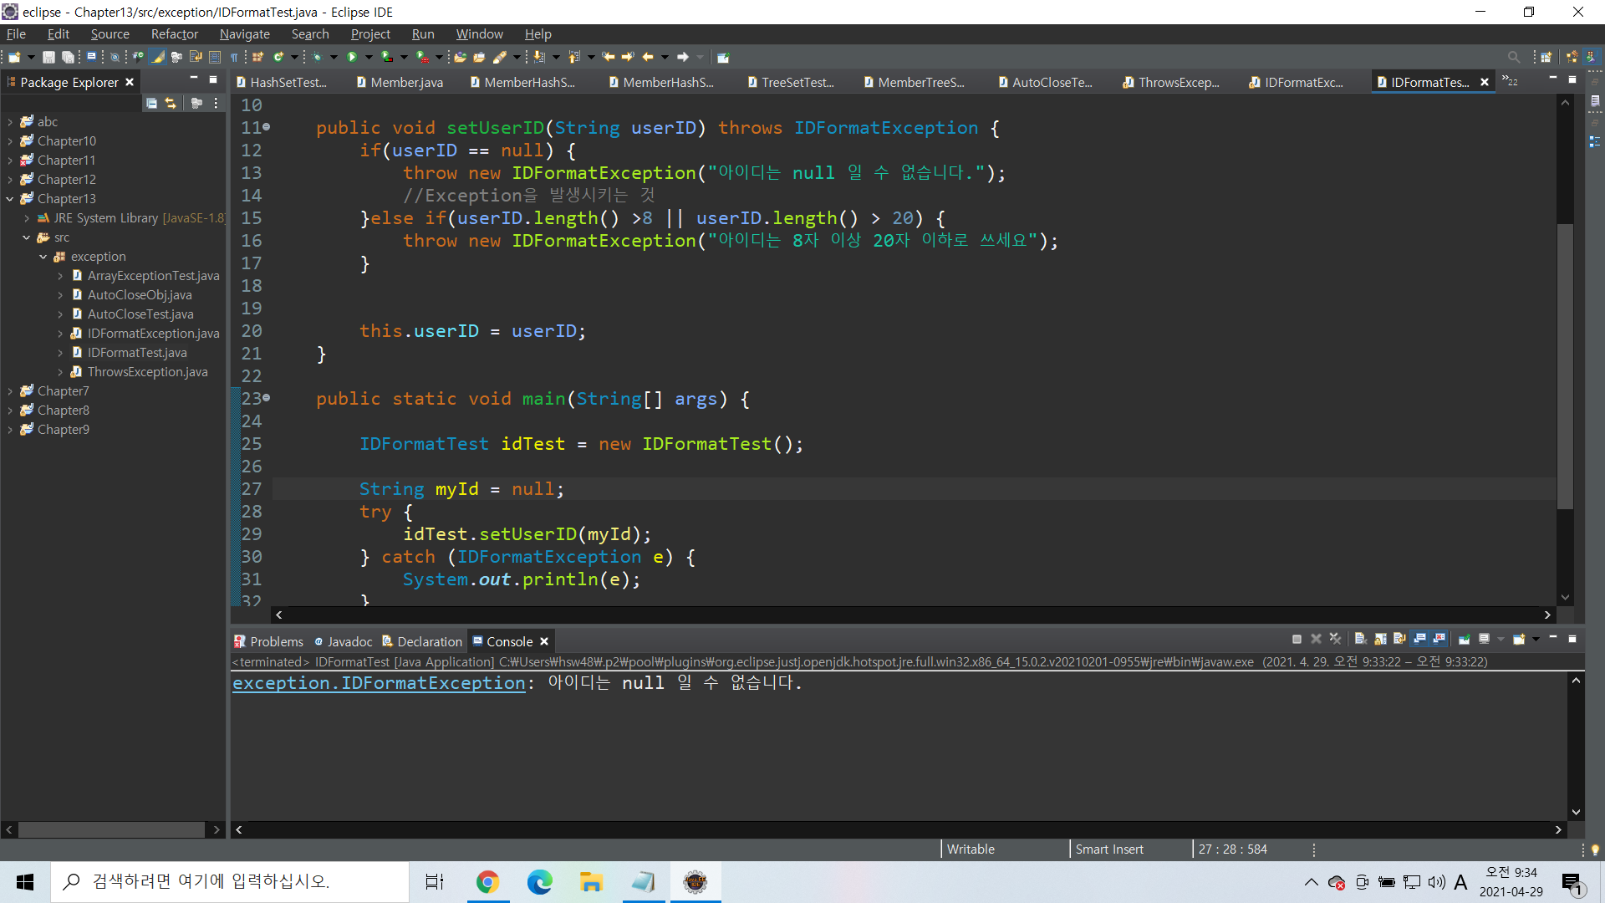Click Remove All Terminated Launches icon
1605x903 pixels.
[1335, 640]
